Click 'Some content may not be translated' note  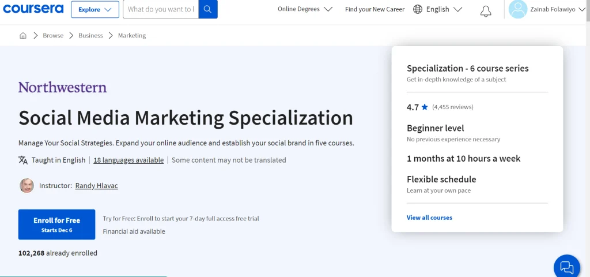(x=229, y=160)
